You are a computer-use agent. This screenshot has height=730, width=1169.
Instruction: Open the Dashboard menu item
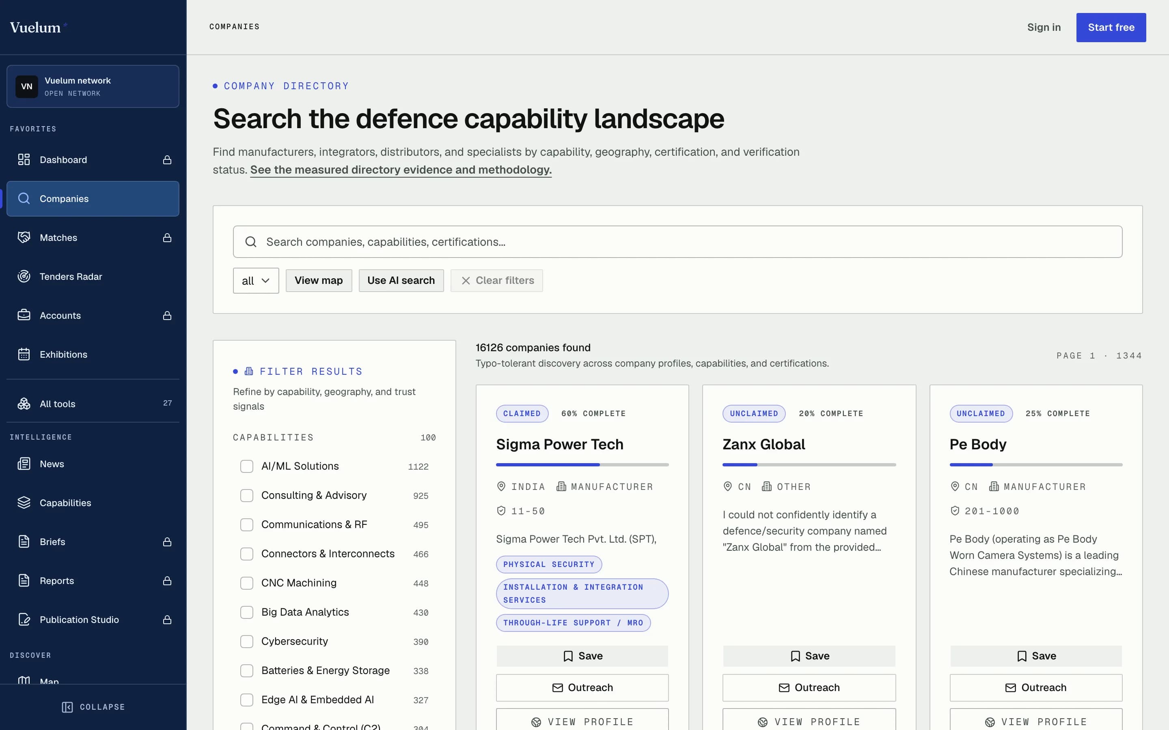tap(93, 160)
